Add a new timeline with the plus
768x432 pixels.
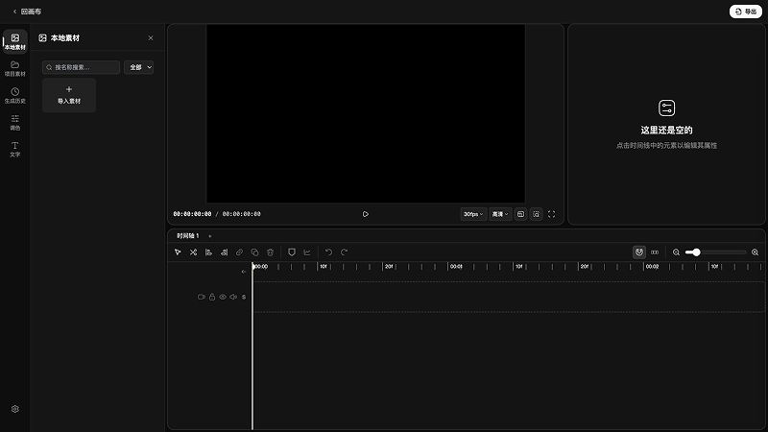209,236
